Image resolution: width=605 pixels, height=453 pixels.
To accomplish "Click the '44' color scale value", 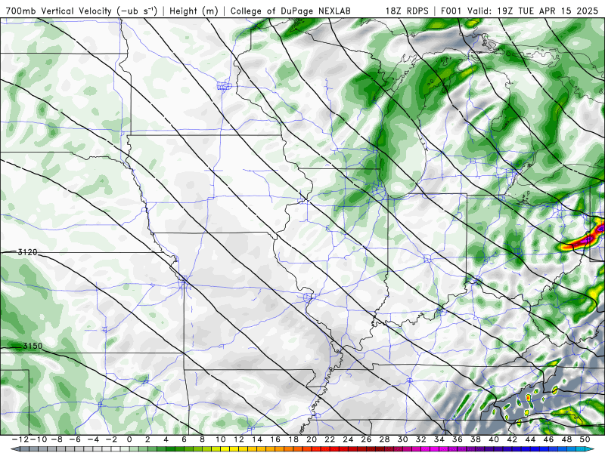I will pos(530,439).
